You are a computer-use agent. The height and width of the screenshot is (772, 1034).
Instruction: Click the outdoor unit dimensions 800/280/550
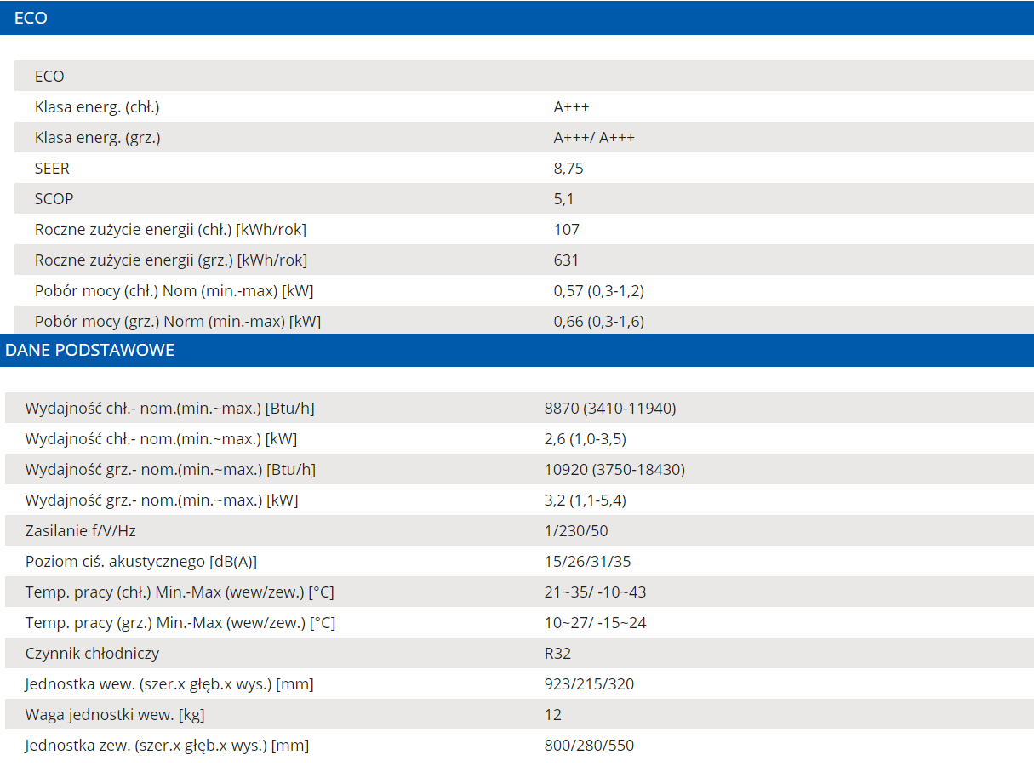click(589, 746)
